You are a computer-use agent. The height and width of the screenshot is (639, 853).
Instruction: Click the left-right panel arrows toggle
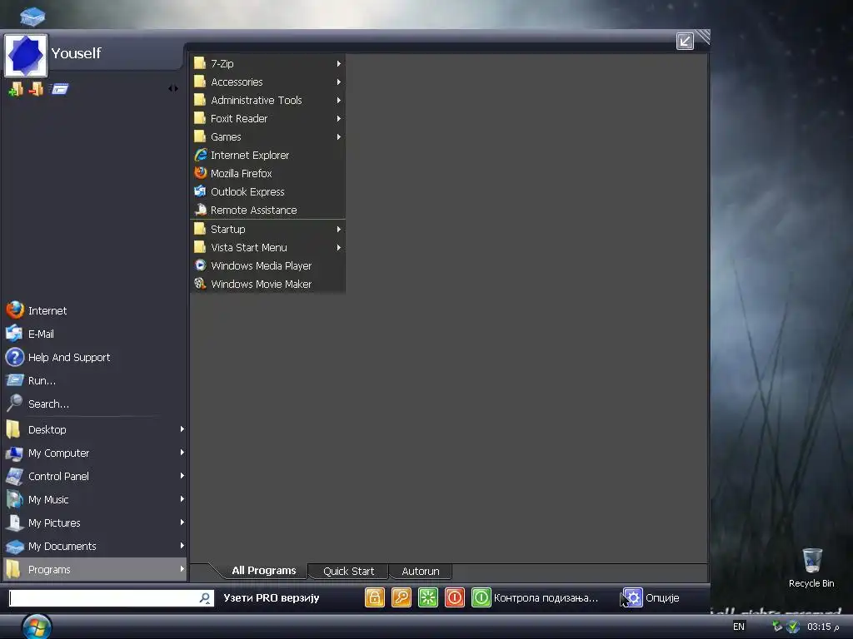(173, 88)
